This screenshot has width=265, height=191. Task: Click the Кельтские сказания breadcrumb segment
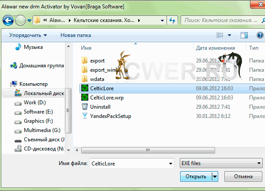pos(104,20)
